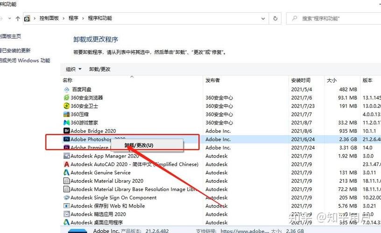This screenshot has width=381, height=233.
Task: Click the control panel icon in address bar
Action: click(x=27, y=19)
